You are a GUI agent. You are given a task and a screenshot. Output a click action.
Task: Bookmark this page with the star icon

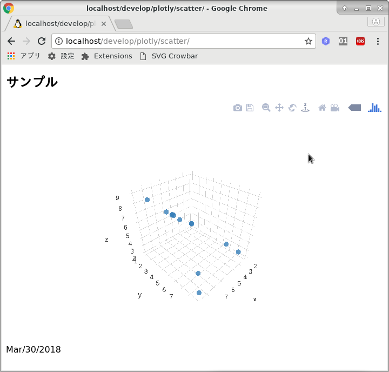[308, 41]
